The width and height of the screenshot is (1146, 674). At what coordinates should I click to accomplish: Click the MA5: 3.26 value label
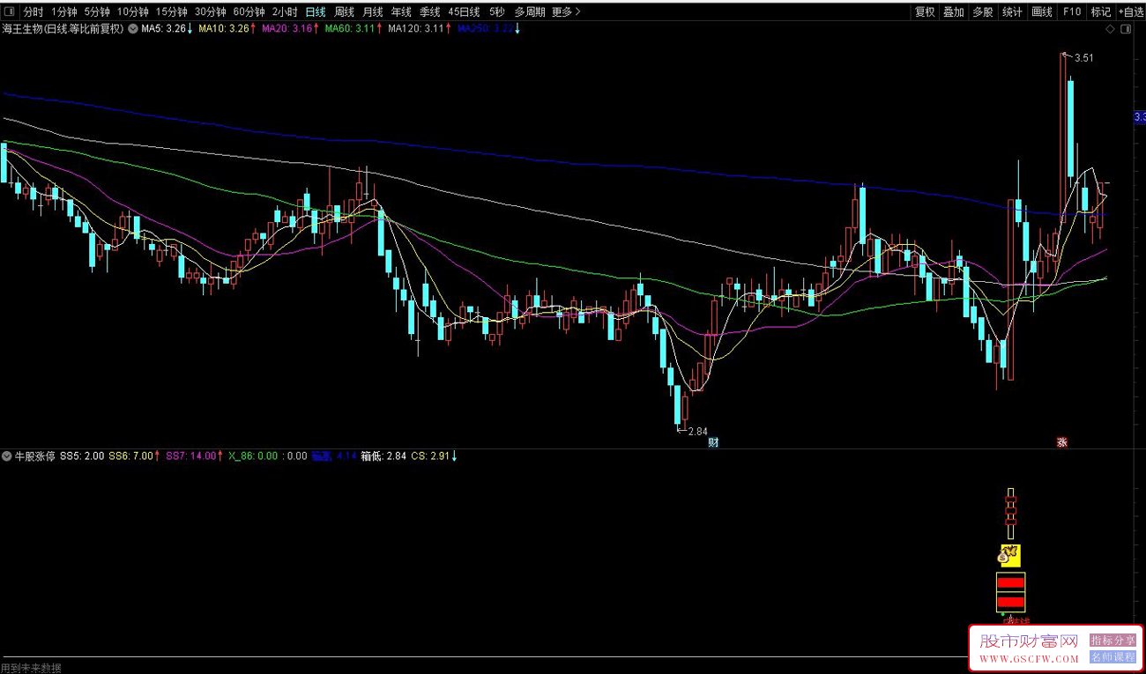[164, 29]
